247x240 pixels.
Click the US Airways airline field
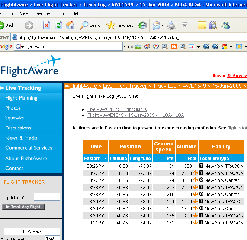click(x=32, y=231)
